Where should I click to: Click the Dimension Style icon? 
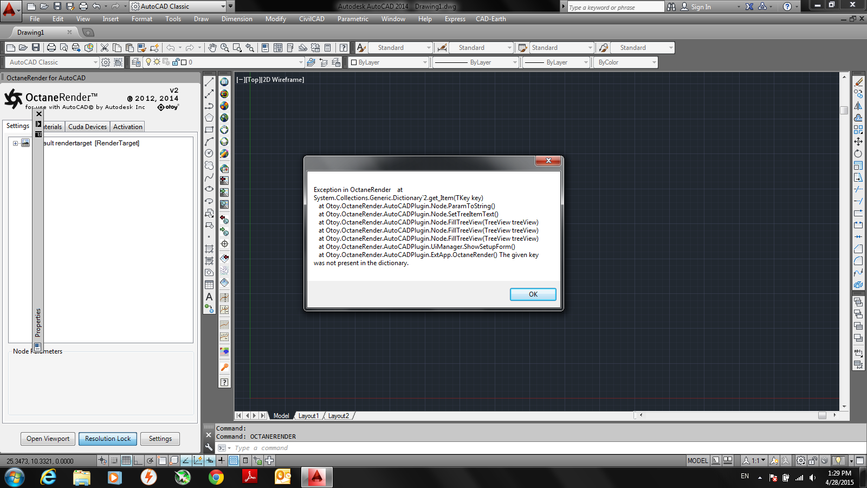pos(442,48)
